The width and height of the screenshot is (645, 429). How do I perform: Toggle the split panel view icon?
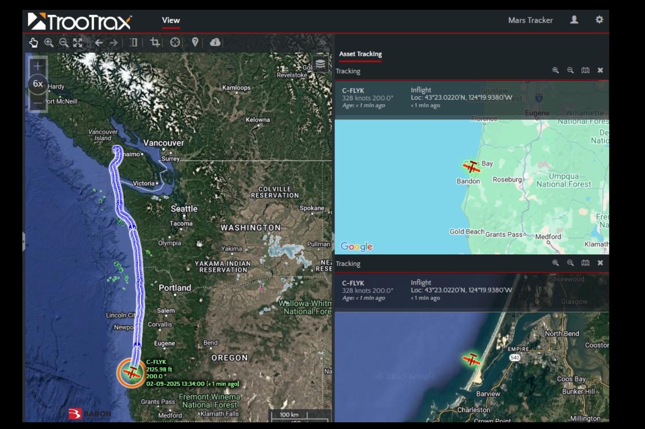[x=133, y=42]
